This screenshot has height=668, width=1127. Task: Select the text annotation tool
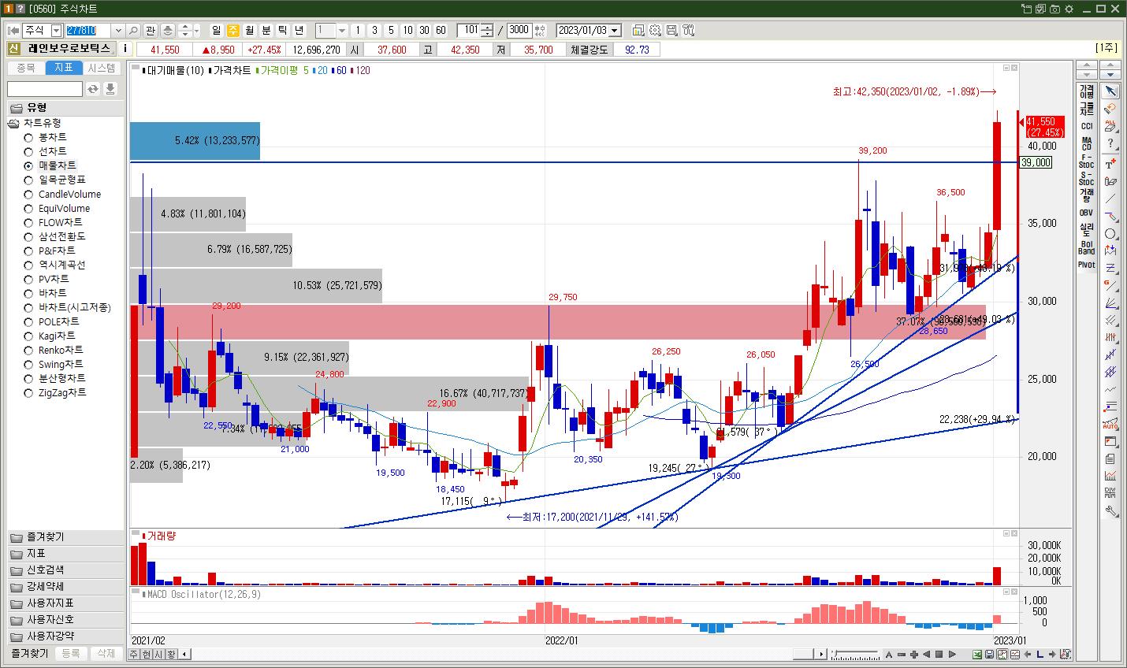tap(1110, 164)
